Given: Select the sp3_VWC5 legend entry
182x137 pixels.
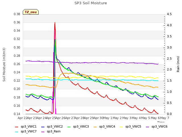Looking at the screenshot, I should coord(131,127).
